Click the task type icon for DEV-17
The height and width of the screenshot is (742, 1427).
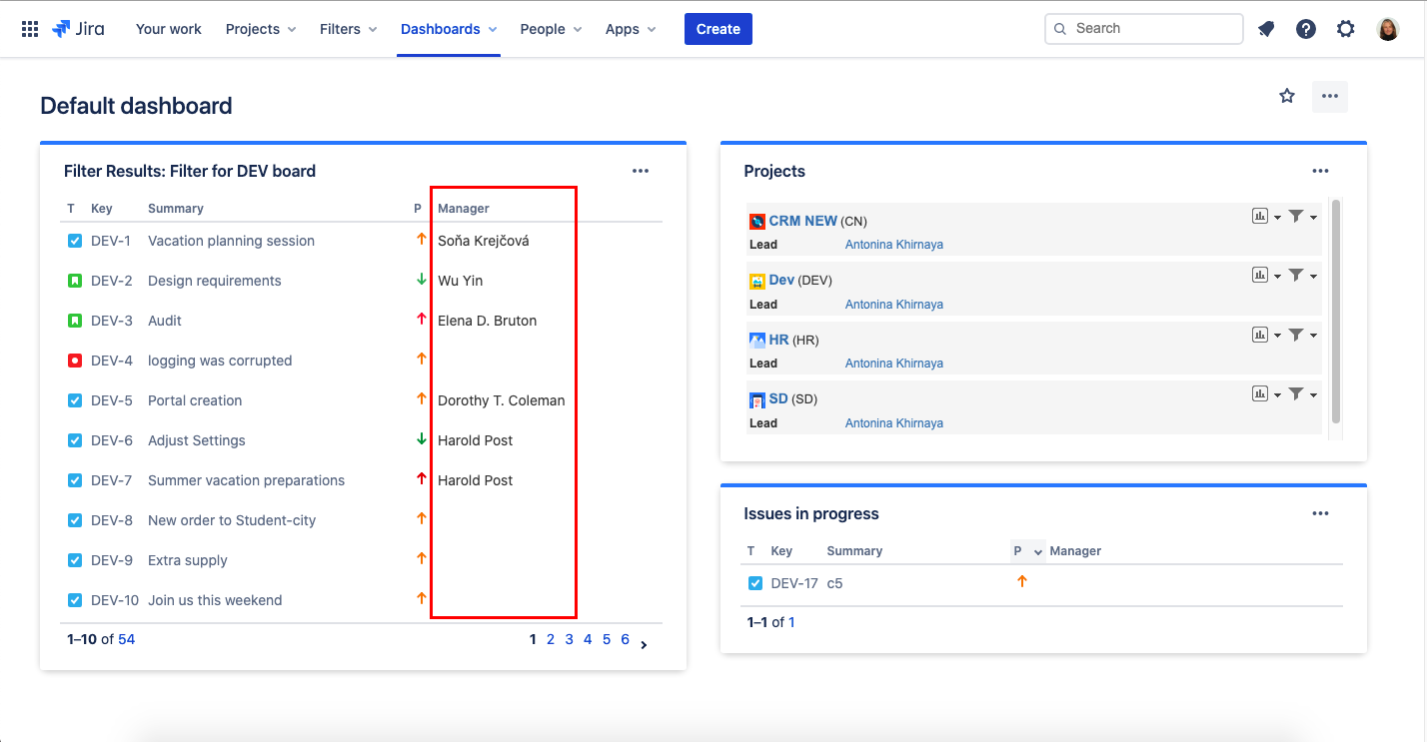tap(755, 583)
